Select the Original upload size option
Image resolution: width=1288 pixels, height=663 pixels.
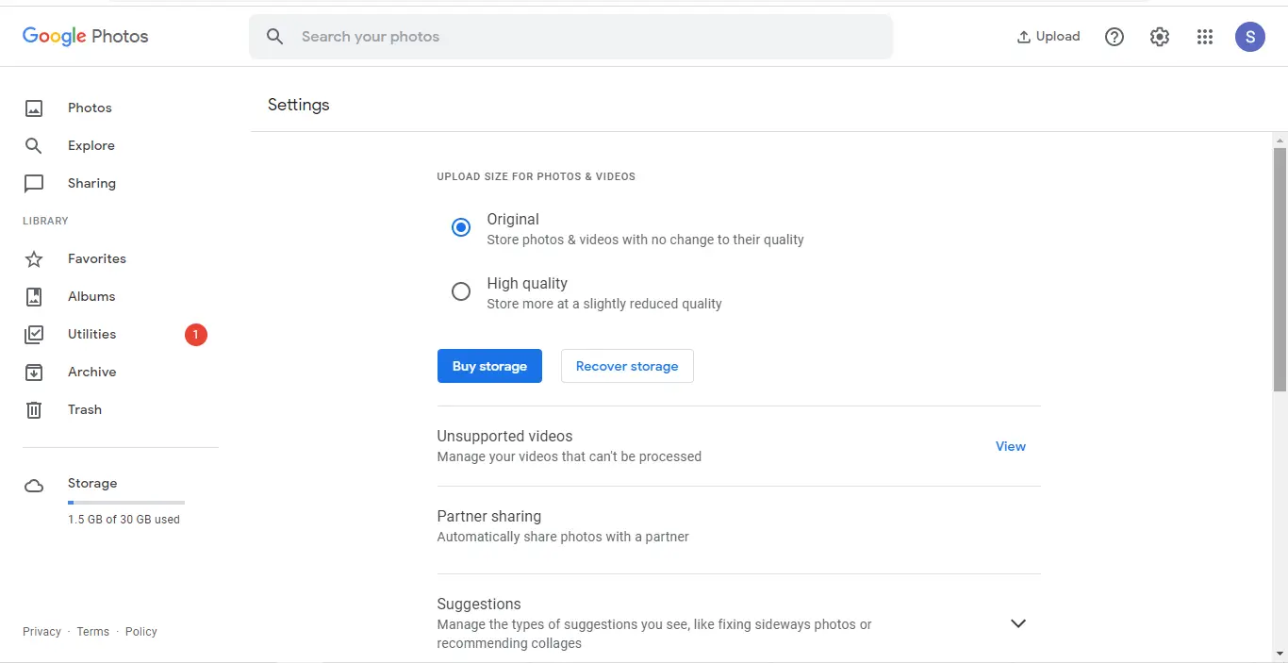pyautogui.click(x=461, y=227)
